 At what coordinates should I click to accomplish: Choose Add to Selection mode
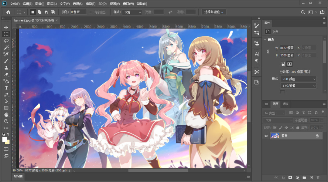pos(39,12)
